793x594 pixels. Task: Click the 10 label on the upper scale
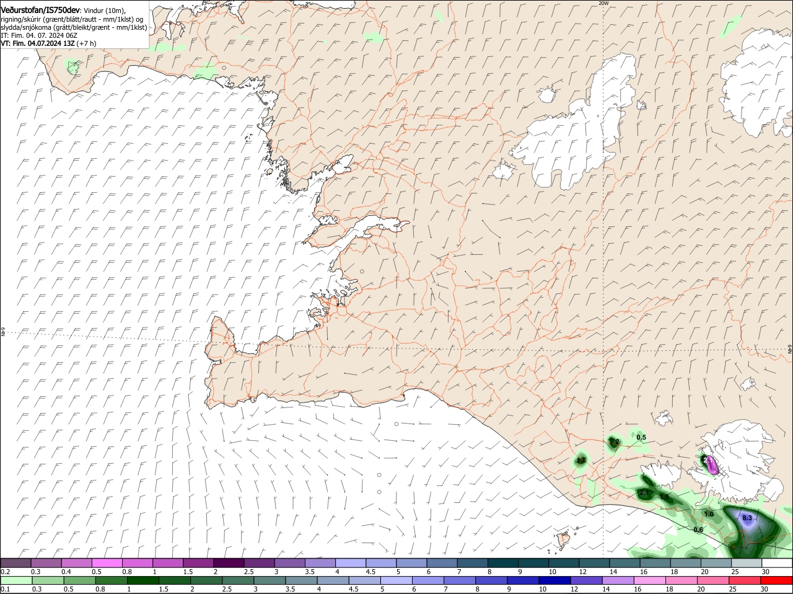click(x=551, y=571)
